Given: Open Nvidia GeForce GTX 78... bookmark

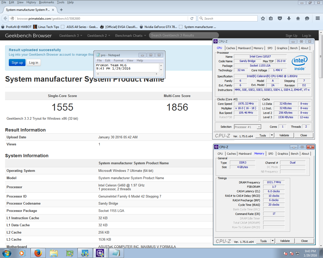Looking at the screenshot, I should pos(158,27).
